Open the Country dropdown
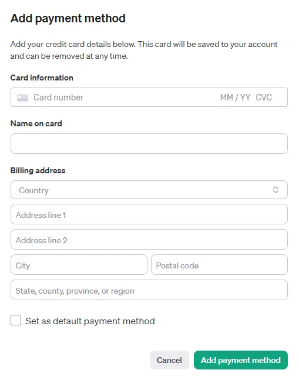The image size is (299, 380). click(149, 190)
